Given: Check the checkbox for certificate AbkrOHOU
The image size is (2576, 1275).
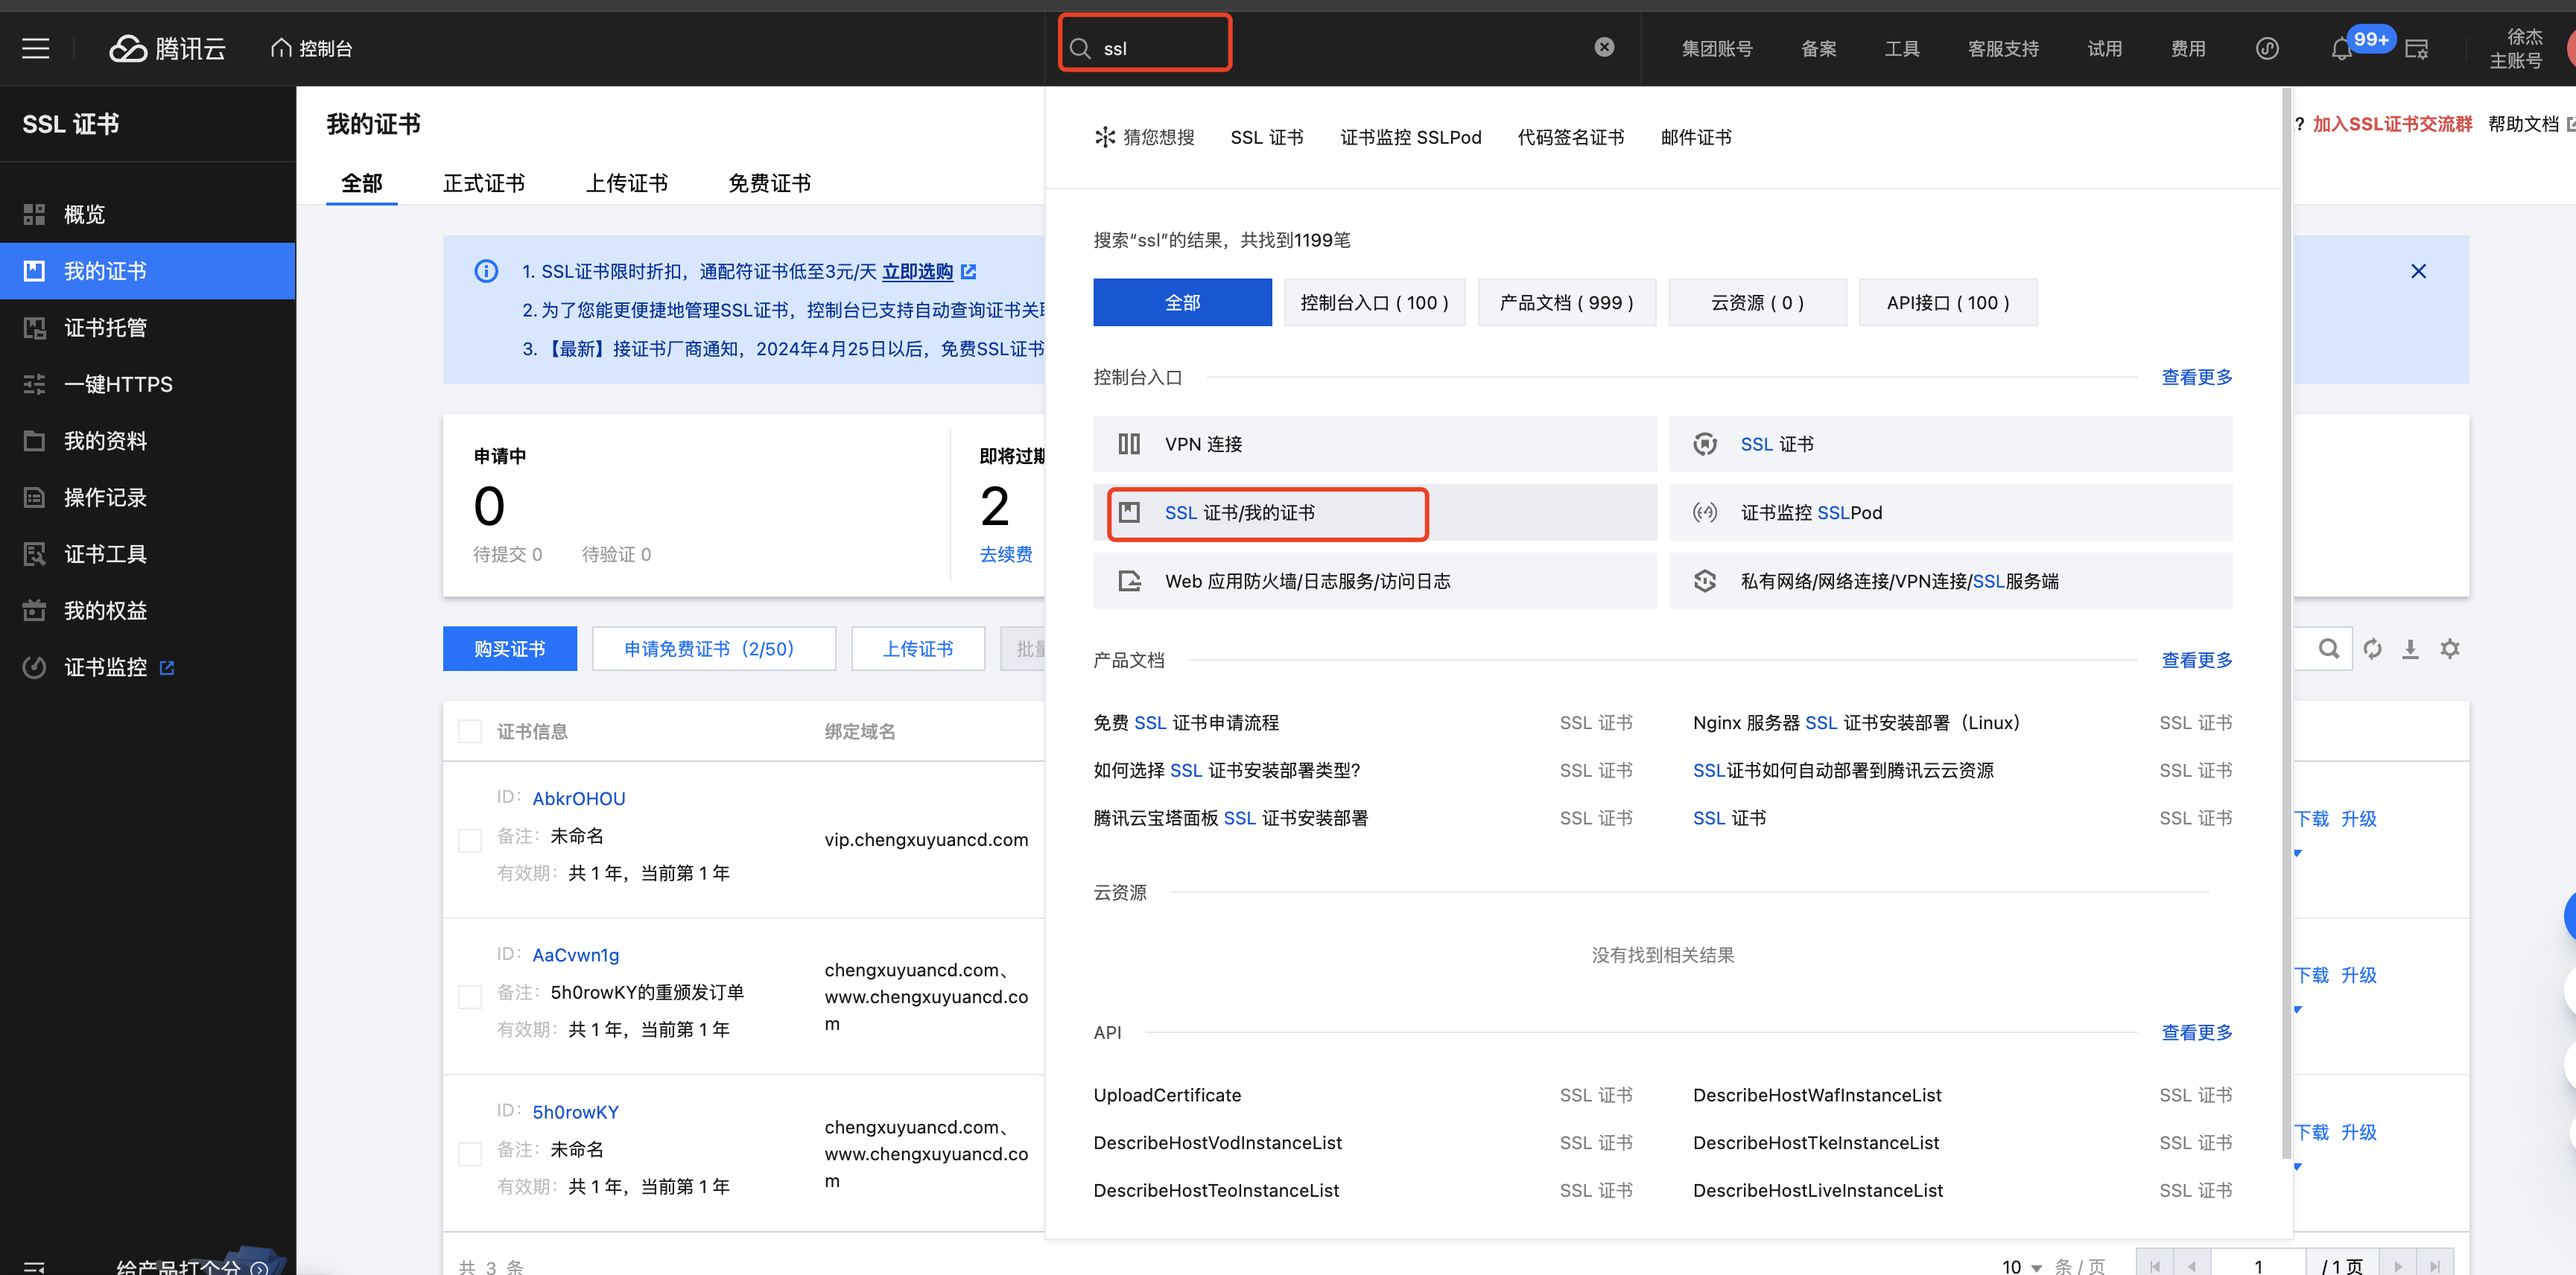Looking at the screenshot, I should coord(469,840).
